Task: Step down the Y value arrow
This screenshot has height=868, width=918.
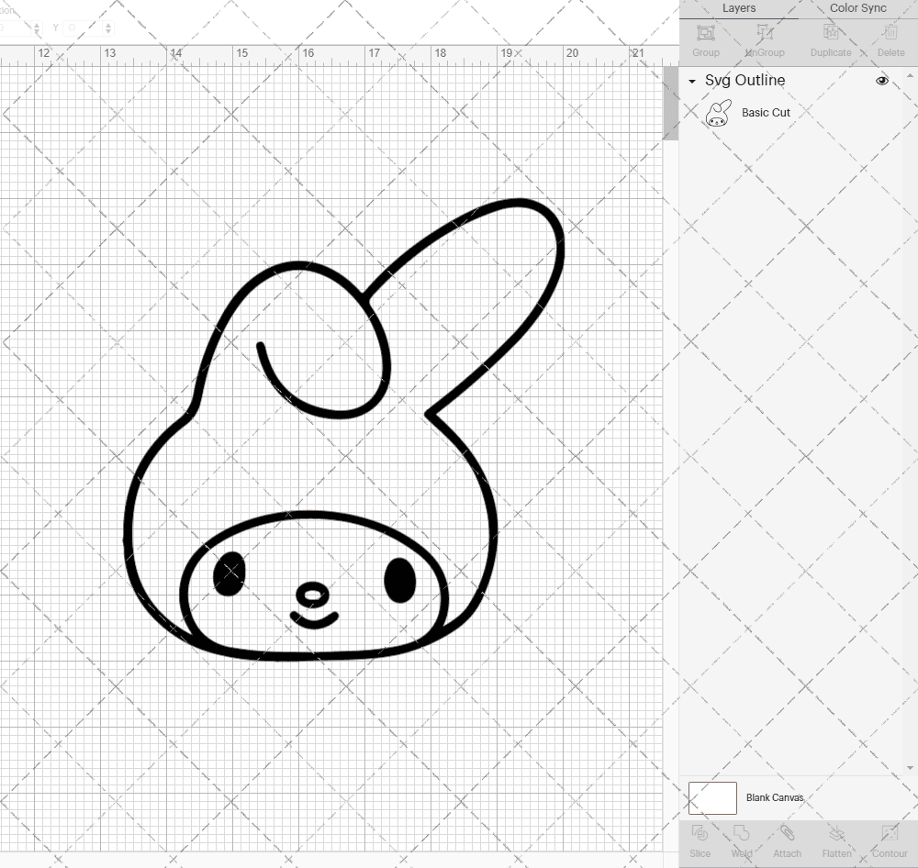Action: (x=108, y=31)
